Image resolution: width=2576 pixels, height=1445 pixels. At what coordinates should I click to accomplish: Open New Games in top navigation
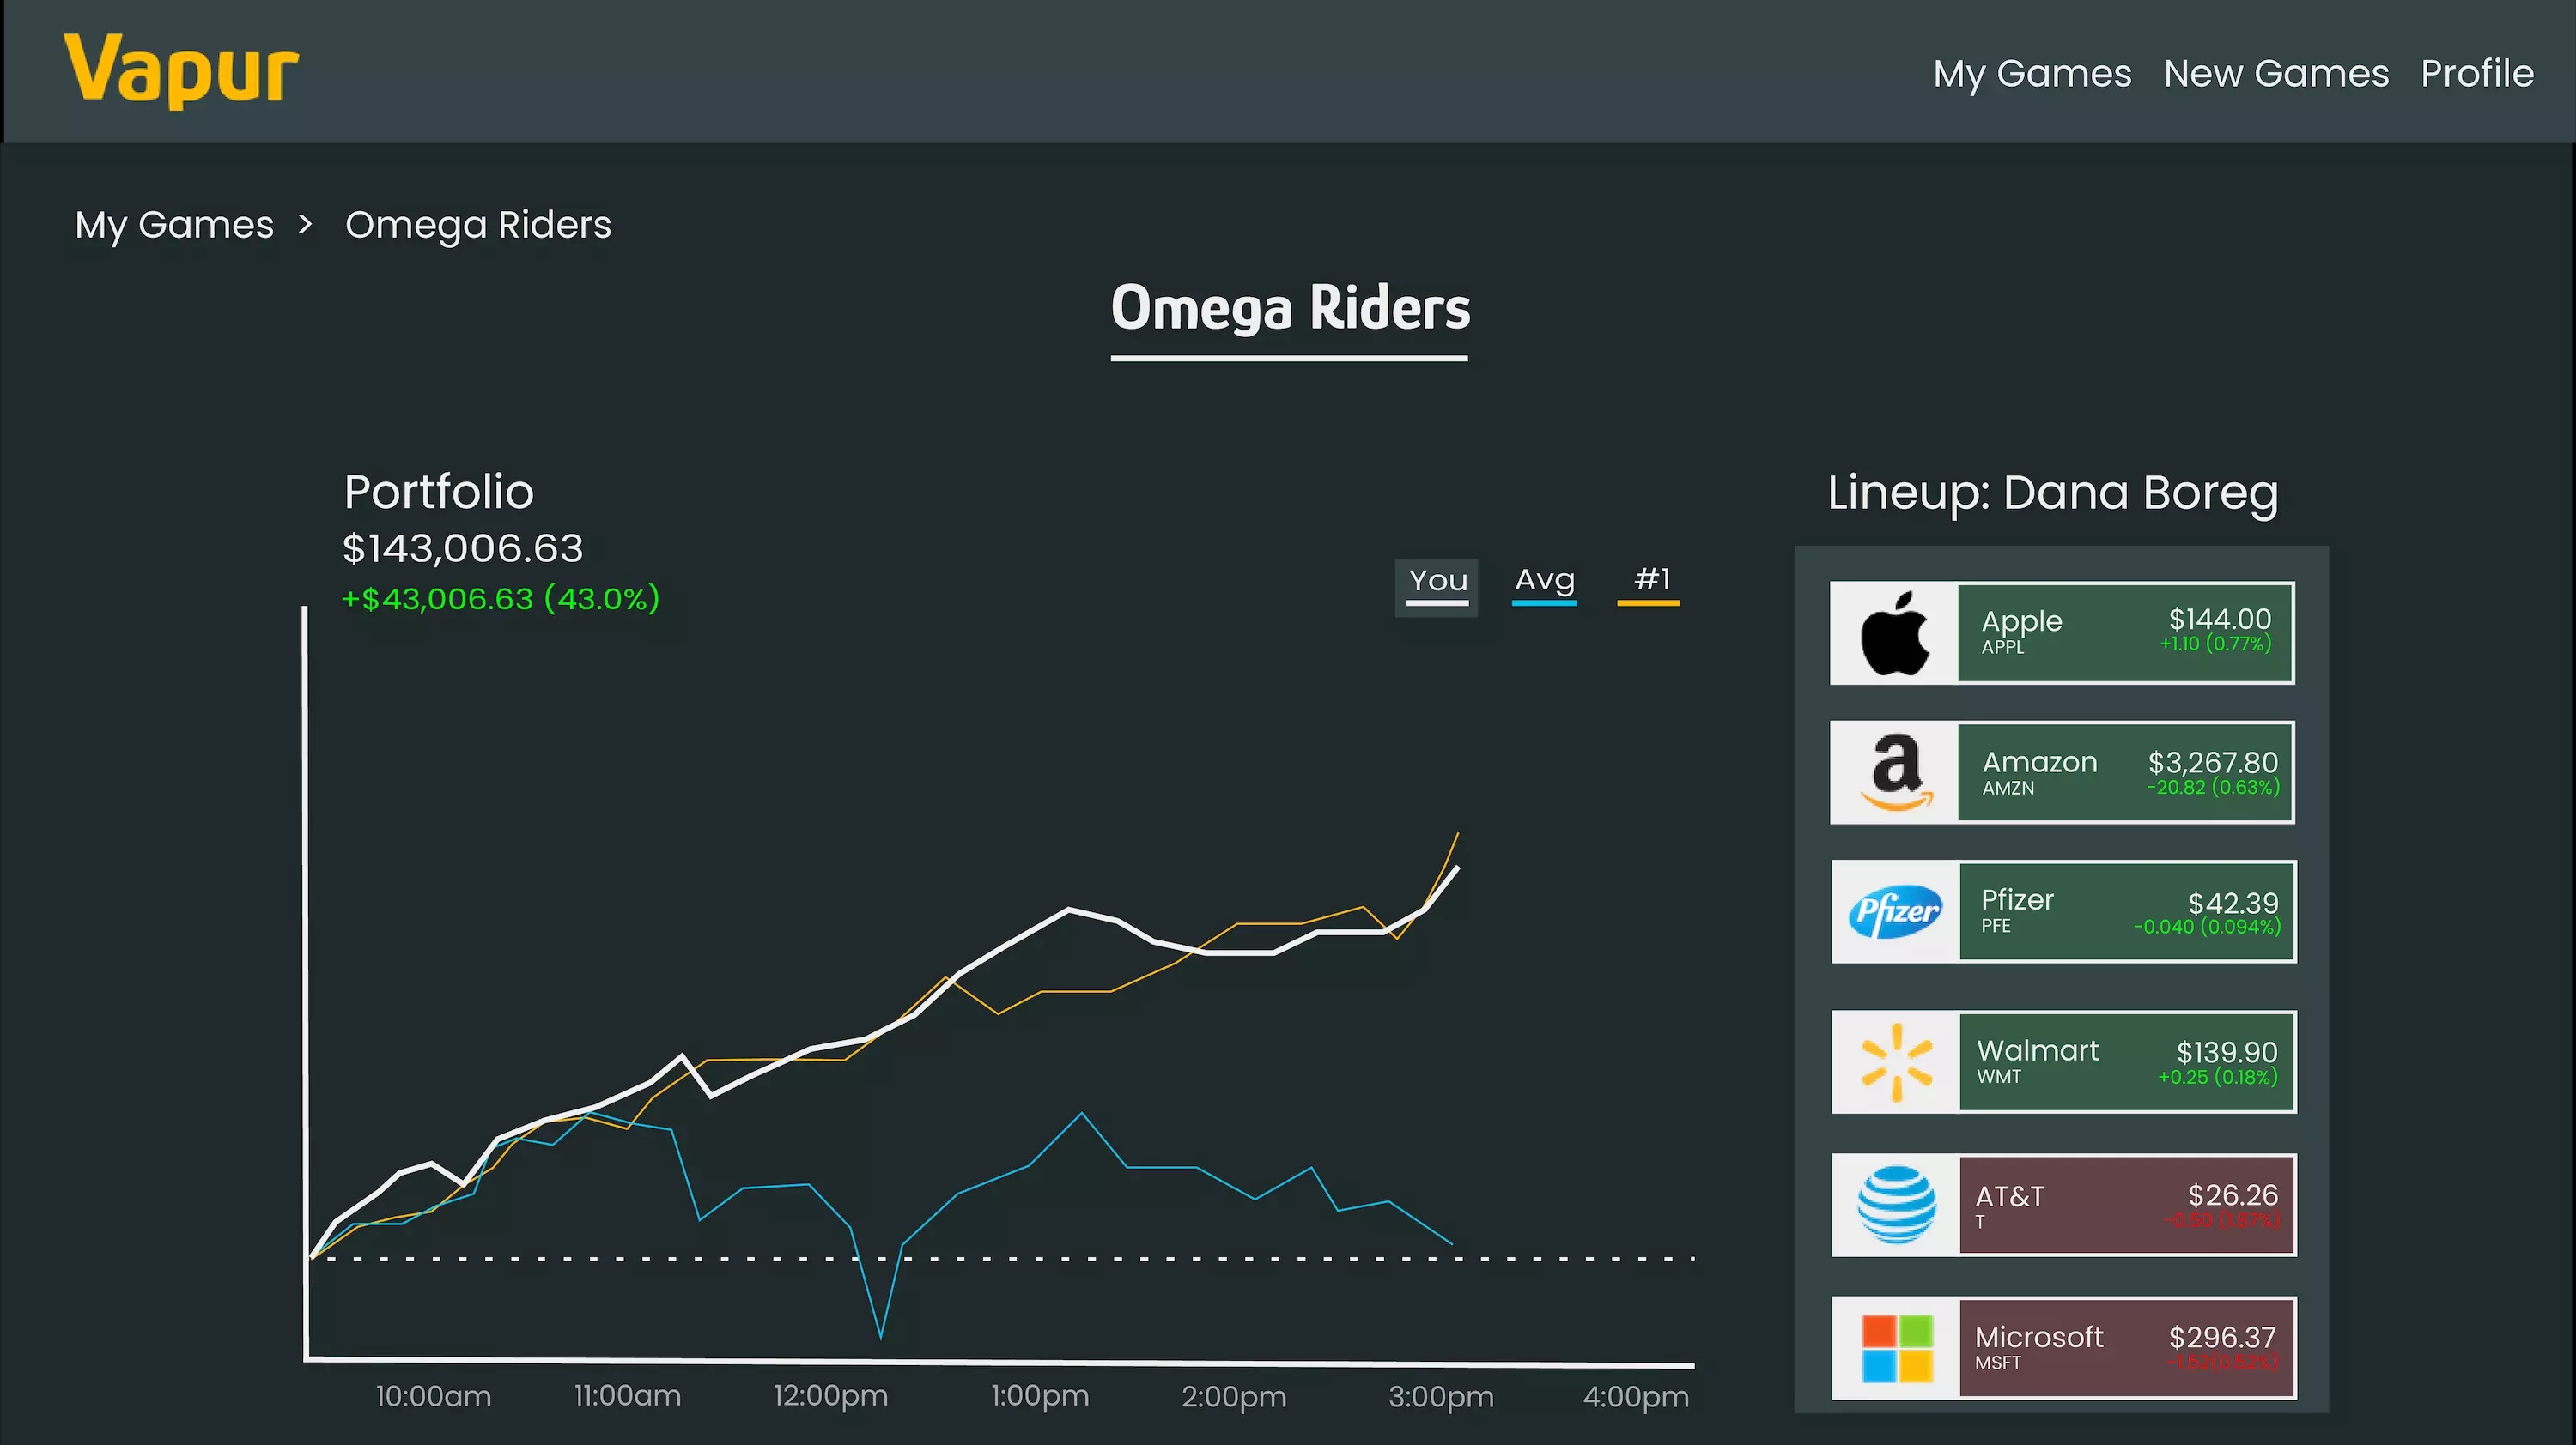(x=2275, y=74)
